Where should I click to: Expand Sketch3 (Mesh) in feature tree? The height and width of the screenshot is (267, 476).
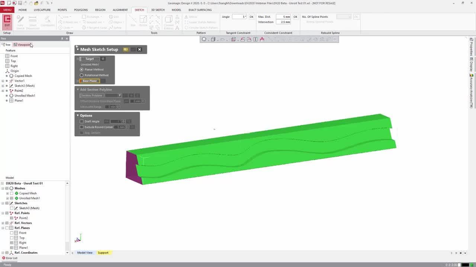point(3,86)
